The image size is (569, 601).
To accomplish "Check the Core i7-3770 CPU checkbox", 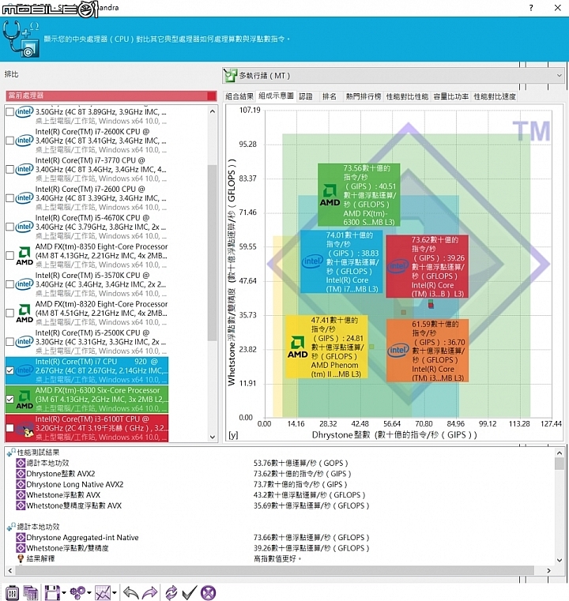I will [x=10, y=170].
